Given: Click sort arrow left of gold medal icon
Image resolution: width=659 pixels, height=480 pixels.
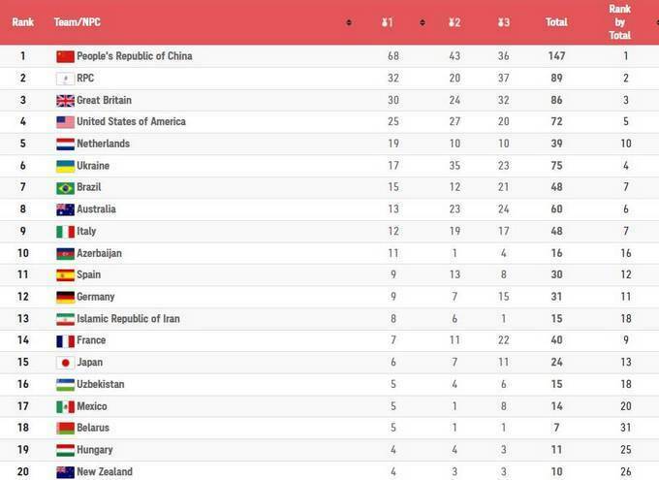Looking at the screenshot, I should 349,21.
